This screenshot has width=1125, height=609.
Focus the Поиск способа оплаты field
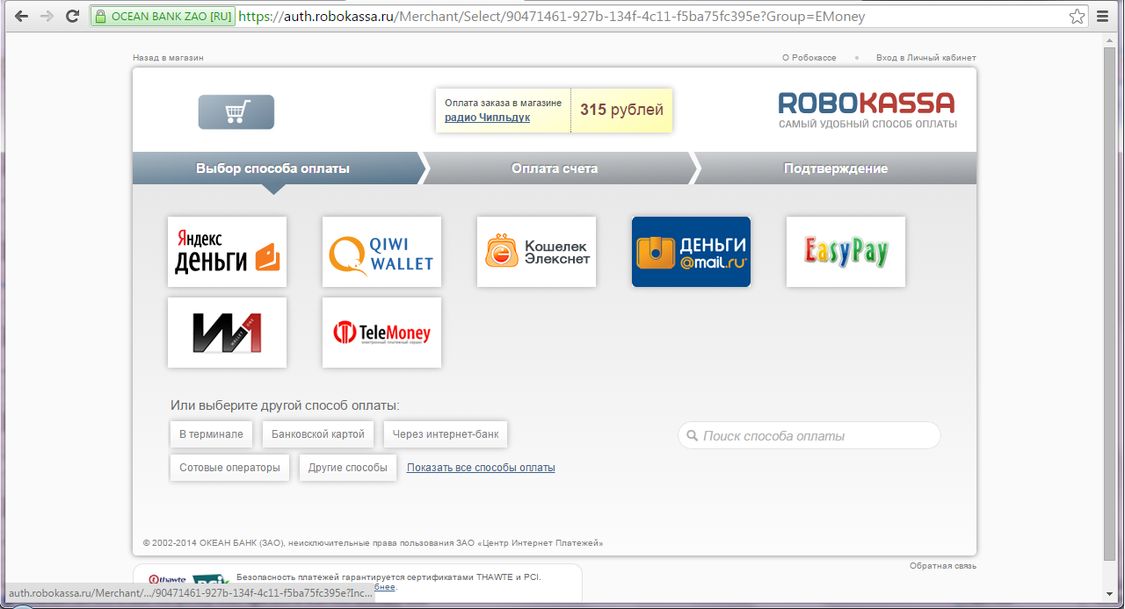click(809, 436)
